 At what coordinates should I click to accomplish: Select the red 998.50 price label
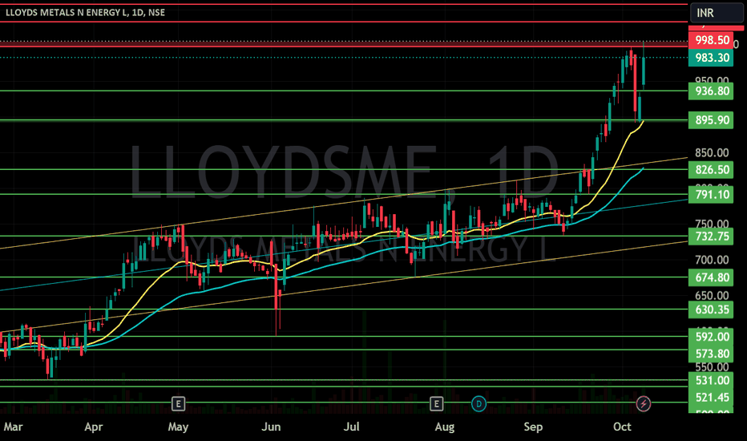click(711, 40)
